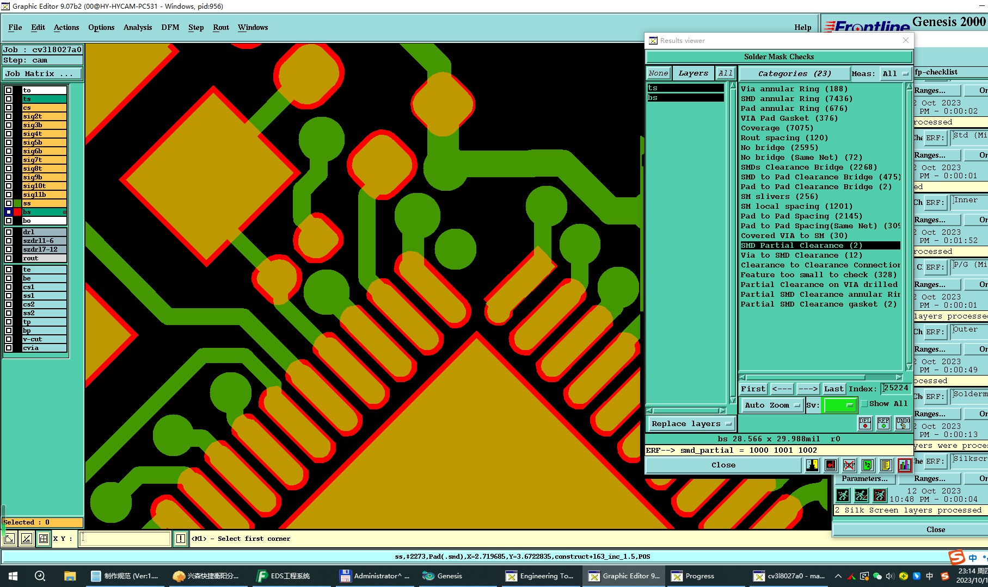Open the Rout menu
The image size is (988, 587).
221,27
